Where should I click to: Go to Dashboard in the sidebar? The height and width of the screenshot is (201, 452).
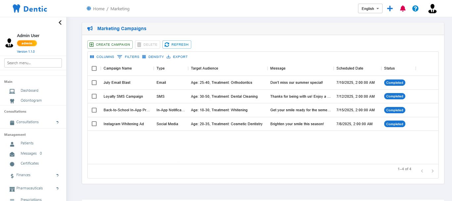tap(29, 90)
